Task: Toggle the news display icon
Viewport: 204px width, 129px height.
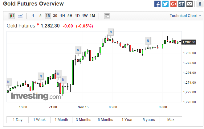Action: point(107,16)
